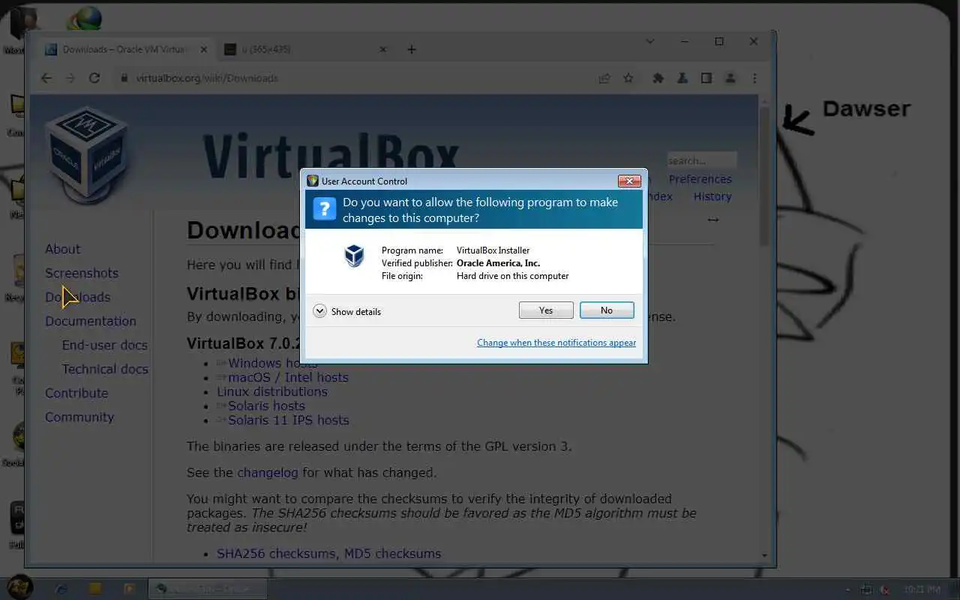Viewport: 960px width, 600px height.
Task: Share this page via the share icon
Action: pyautogui.click(x=604, y=78)
